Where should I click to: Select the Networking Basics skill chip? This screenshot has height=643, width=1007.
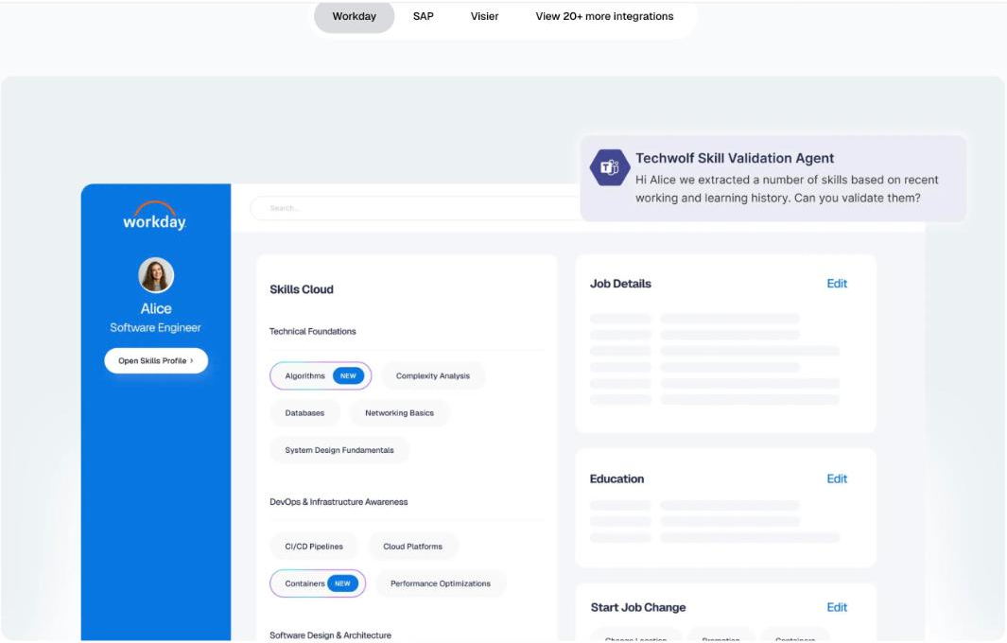399,413
